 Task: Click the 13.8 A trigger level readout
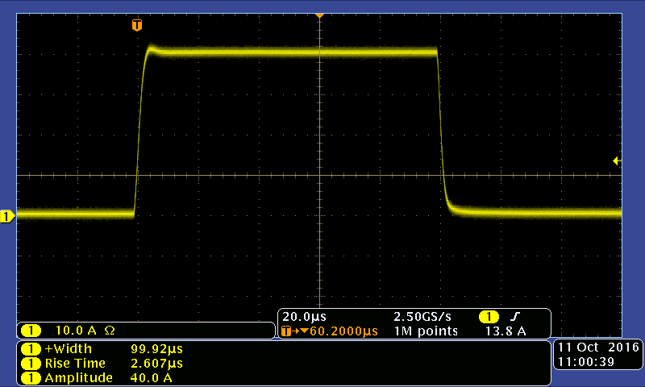(x=506, y=331)
